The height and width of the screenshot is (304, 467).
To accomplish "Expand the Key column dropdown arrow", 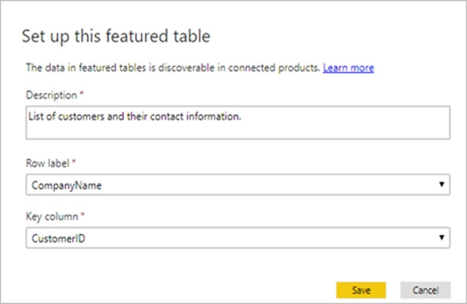I will (x=442, y=238).
